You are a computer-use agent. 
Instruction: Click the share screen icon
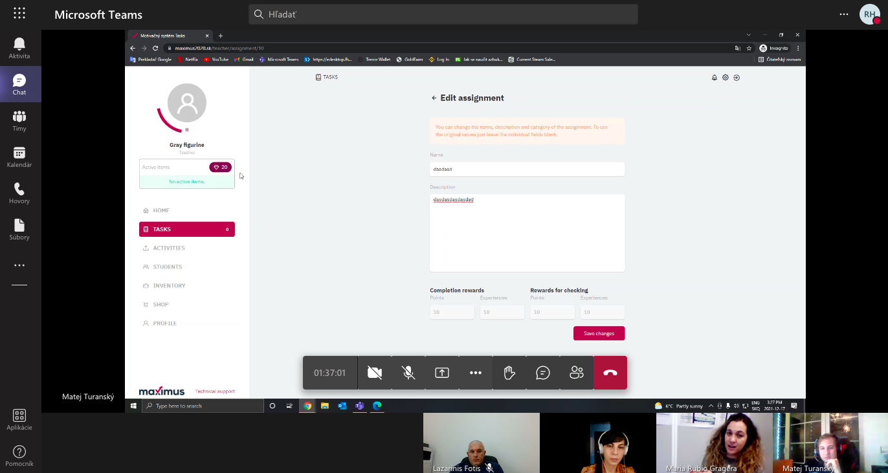pyautogui.click(x=442, y=373)
